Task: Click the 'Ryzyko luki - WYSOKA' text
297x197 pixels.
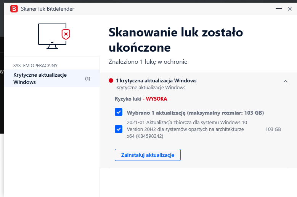Action: click(141, 99)
